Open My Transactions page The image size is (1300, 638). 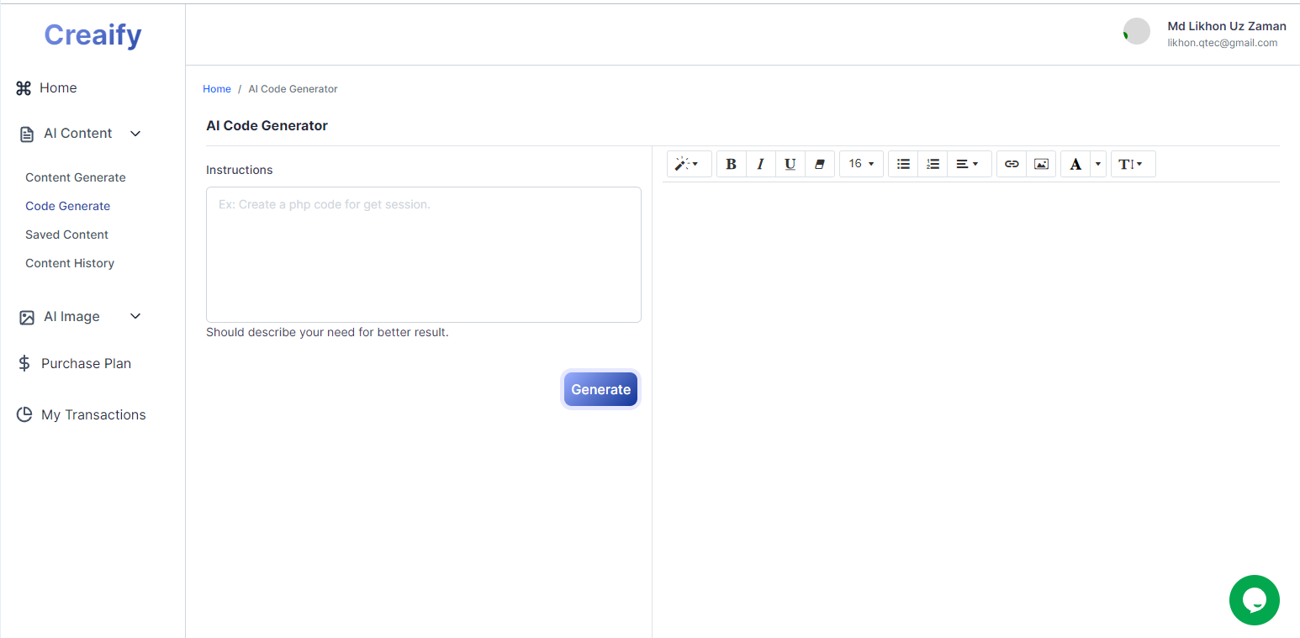(93, 414)
